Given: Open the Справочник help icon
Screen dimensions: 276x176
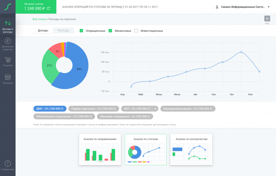Looking at the screenshot, I should (x=8, y=164).
